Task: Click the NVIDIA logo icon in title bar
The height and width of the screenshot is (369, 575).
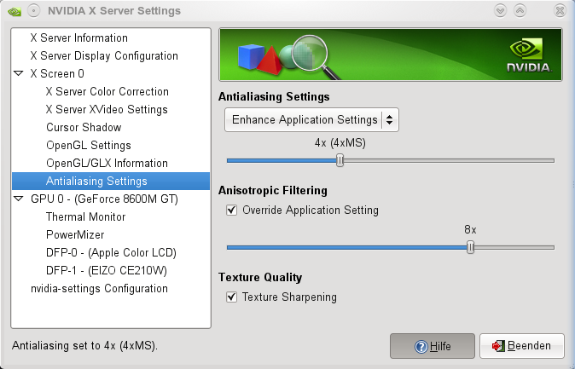Action: coord(15,11)
